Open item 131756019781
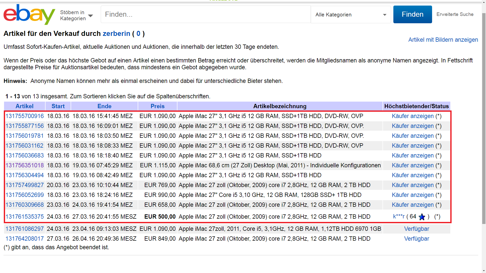Screen dimensions: 486x273 (25, 136)
